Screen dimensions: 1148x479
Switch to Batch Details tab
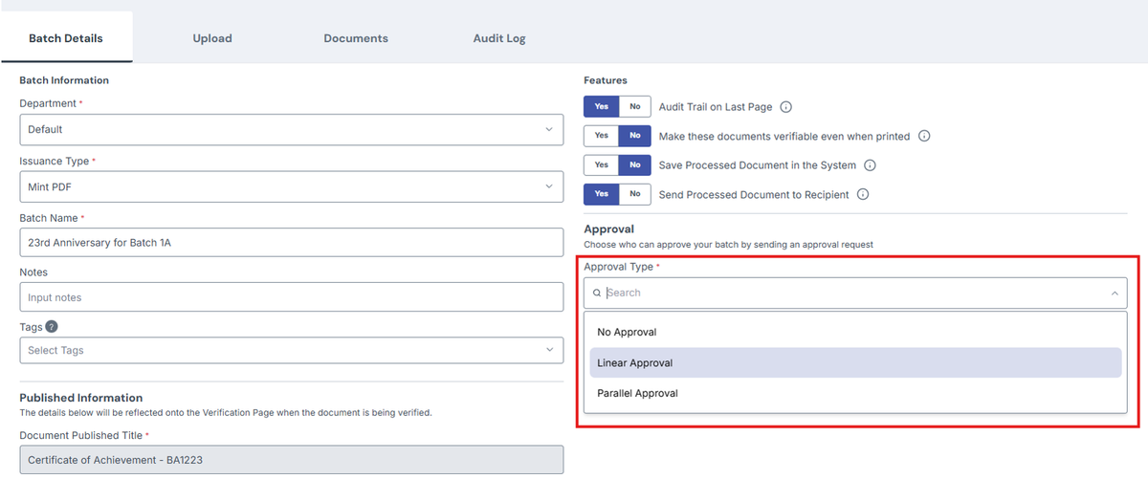coord(66,38)
